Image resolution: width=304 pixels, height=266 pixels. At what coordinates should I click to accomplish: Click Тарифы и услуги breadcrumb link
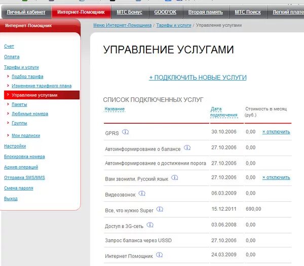pyautogui.click(x=174, y=25)
